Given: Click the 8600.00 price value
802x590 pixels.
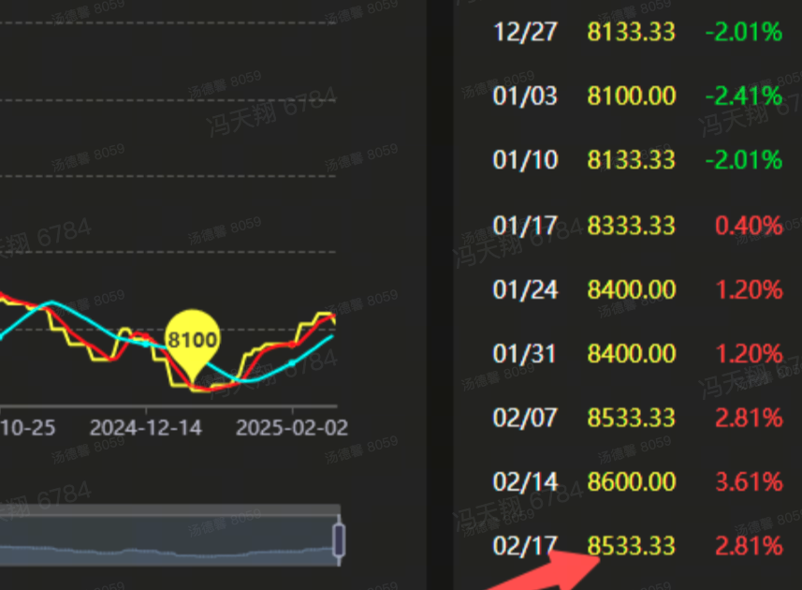Looking at the screenshot, I should tap(631, 482).
